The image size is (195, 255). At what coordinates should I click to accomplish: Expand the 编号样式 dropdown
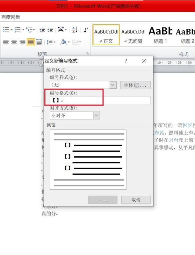[113, 85]
